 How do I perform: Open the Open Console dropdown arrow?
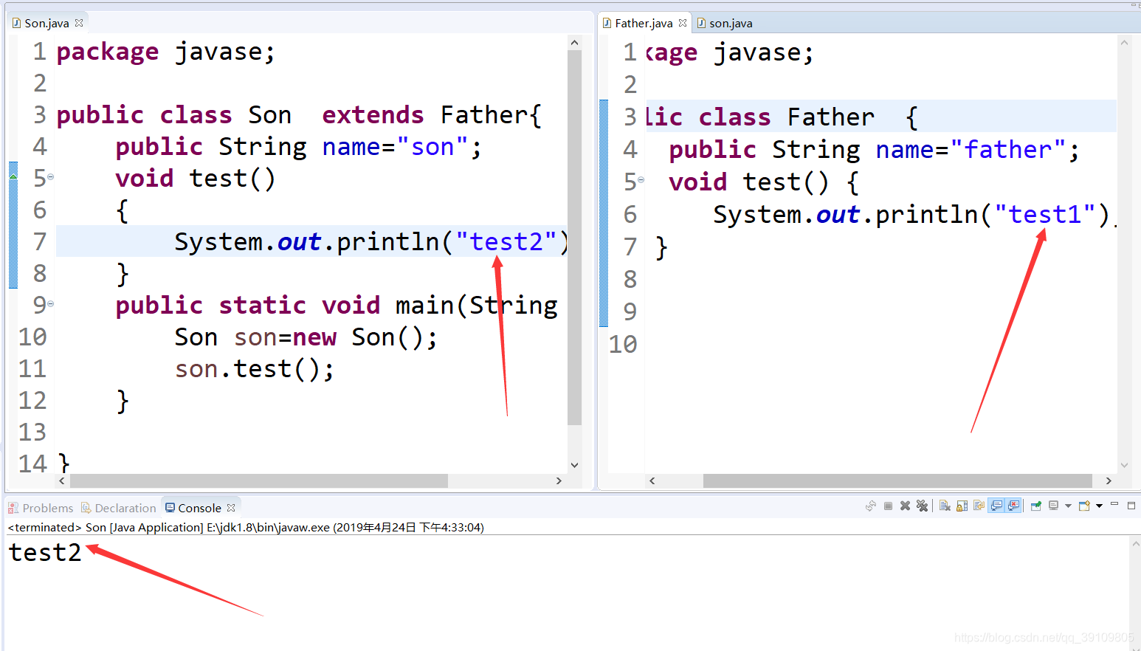coord(1099,506)
